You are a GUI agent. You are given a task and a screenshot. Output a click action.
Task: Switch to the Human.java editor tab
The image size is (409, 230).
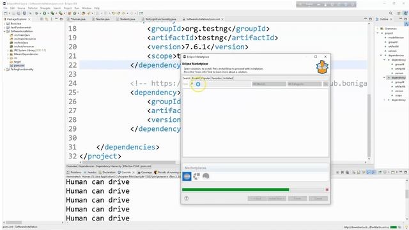click(78, 19)
